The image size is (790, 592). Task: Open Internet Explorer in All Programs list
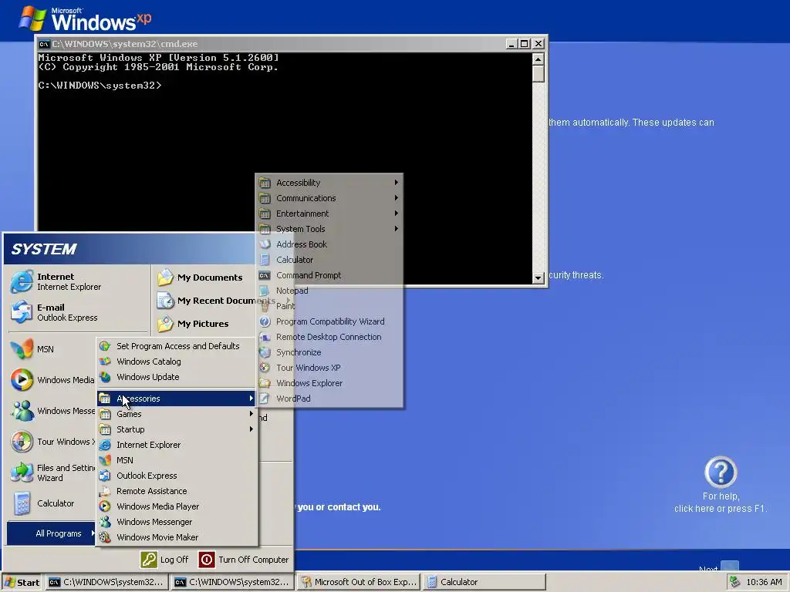point(177,445)
